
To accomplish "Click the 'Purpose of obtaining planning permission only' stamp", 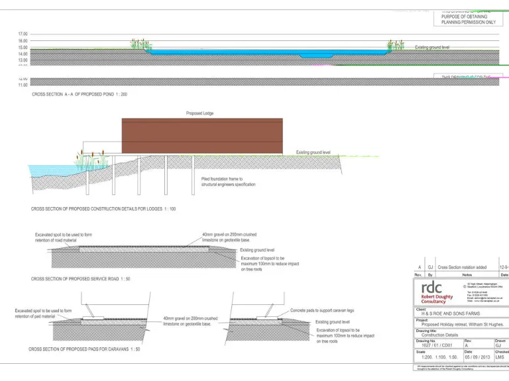I will 469,17.
